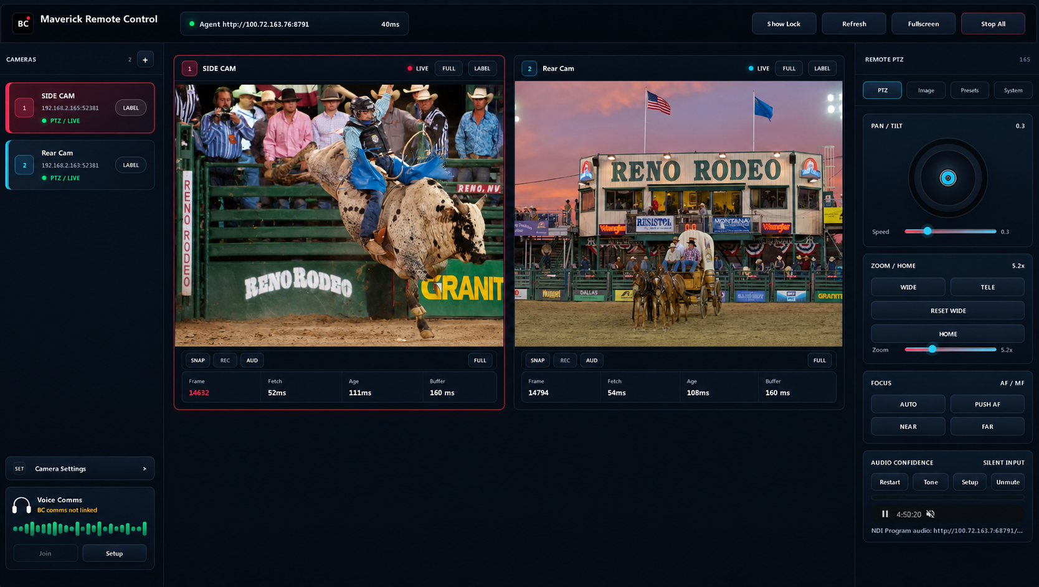The width and height of the screenshot is (1039, 587).
Task: Click the Voice Comms audio waveform
Action: coord(80,528)
